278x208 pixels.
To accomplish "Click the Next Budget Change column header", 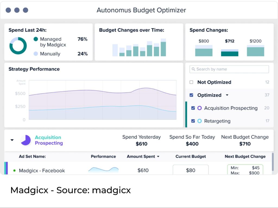I will (245, 156).
